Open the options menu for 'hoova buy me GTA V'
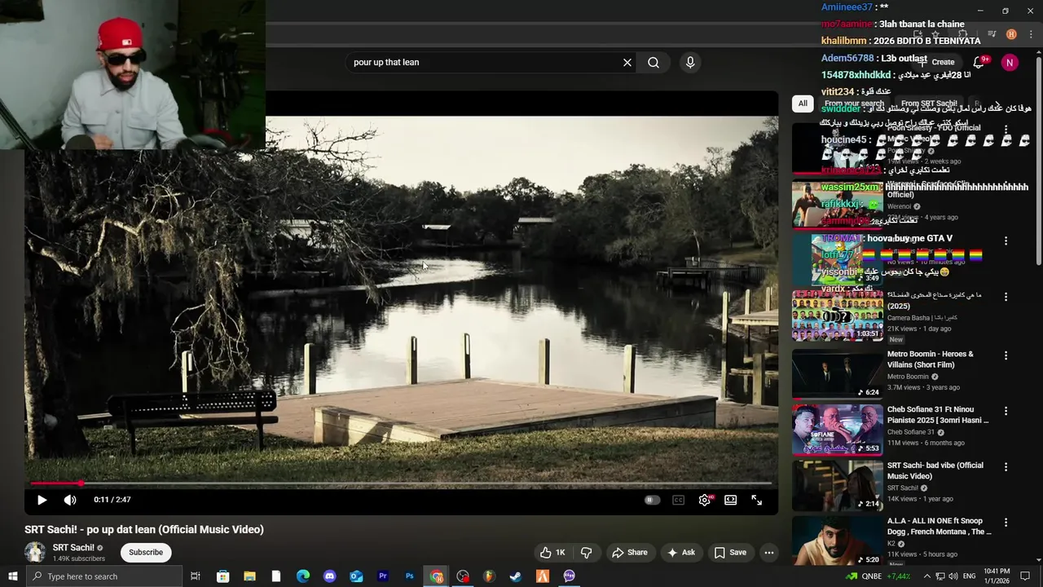 (1006, 241)
